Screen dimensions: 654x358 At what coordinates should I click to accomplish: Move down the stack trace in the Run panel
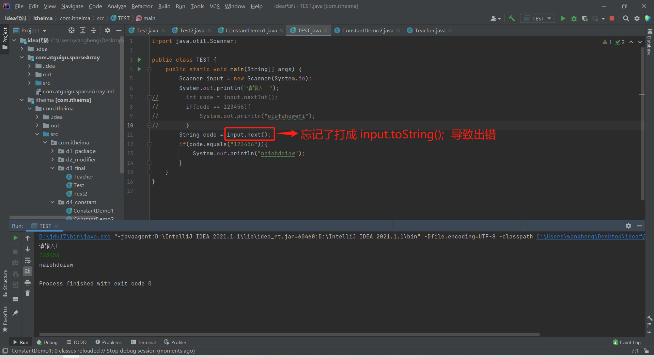tap(28, 249)
